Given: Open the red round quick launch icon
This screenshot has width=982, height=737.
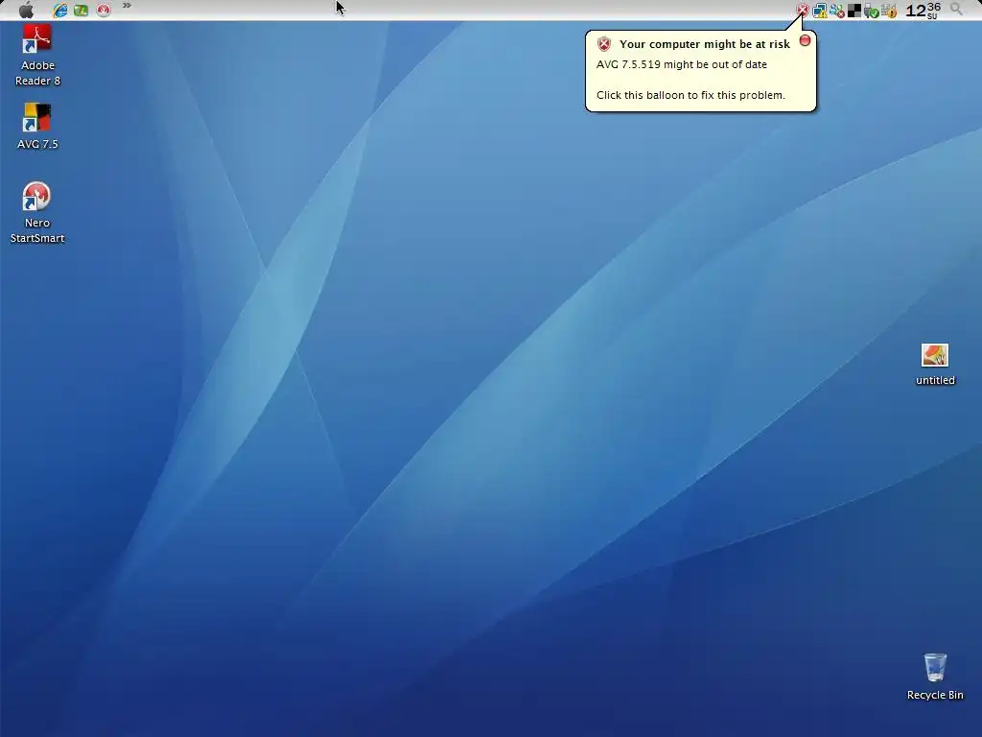Looking at the screenshot, I should (x=104, y=10).
